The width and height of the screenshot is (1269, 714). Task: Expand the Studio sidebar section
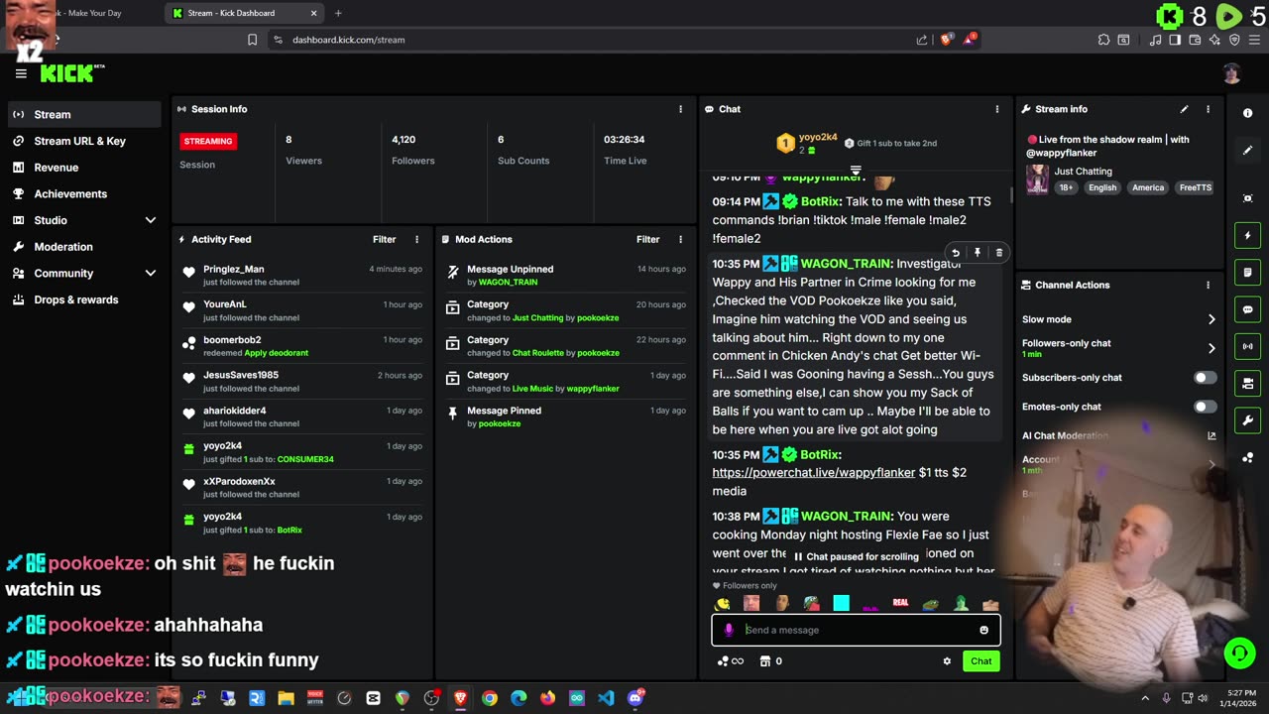click(151, 220)
